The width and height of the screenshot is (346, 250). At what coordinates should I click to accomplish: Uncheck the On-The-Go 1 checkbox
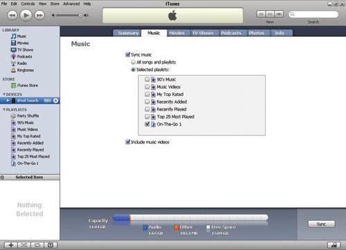(147, 124)
